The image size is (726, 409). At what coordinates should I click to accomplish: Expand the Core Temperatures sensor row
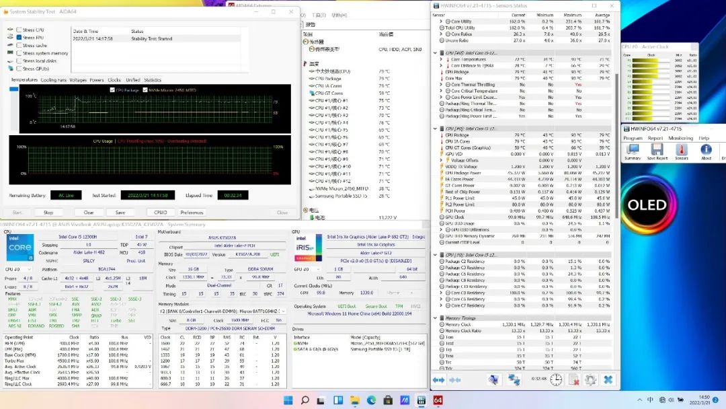pyautogui.click(x=441, y=59)
